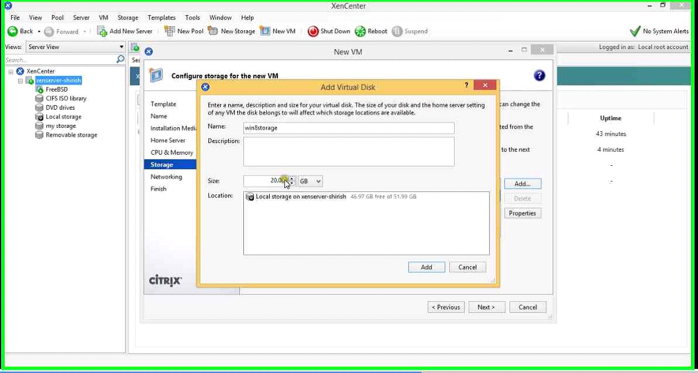Open the Window menu

click(x=221, y=18)
